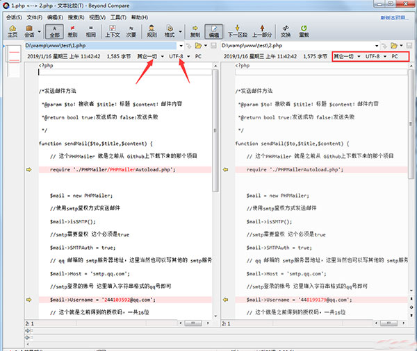Click the left file date 2019/1/16 text
The width and height of the screenshot is (417, 351).
64,56
